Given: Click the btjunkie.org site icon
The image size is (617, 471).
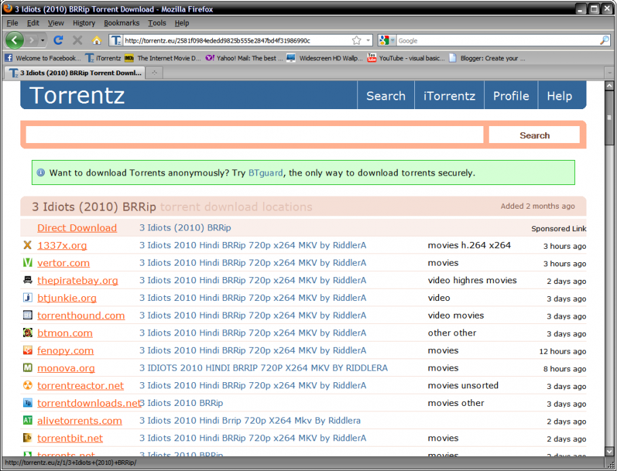Looking at the screenshot, I should coord(28,298).
